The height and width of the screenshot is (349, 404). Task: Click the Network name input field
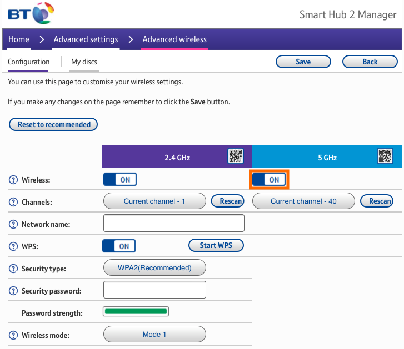tap(174, 223)
